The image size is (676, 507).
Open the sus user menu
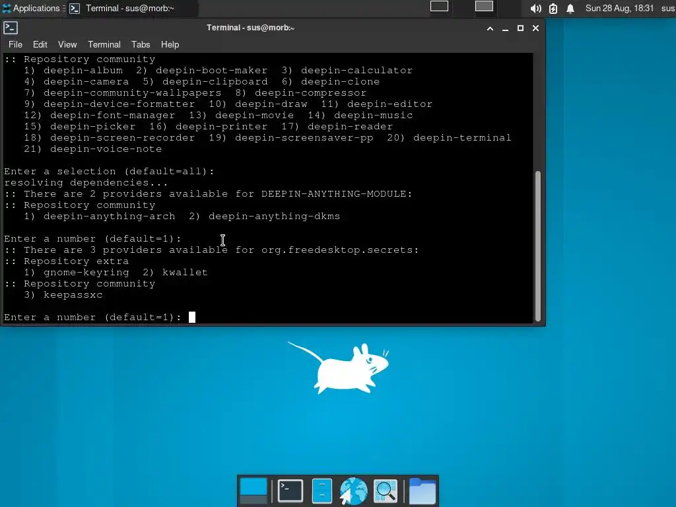click(668, 8)
